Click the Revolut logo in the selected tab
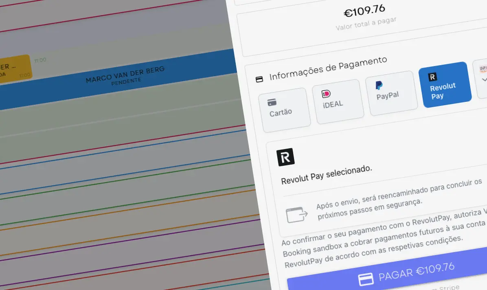Screen dimensions: 487x290 click(432, 77)
